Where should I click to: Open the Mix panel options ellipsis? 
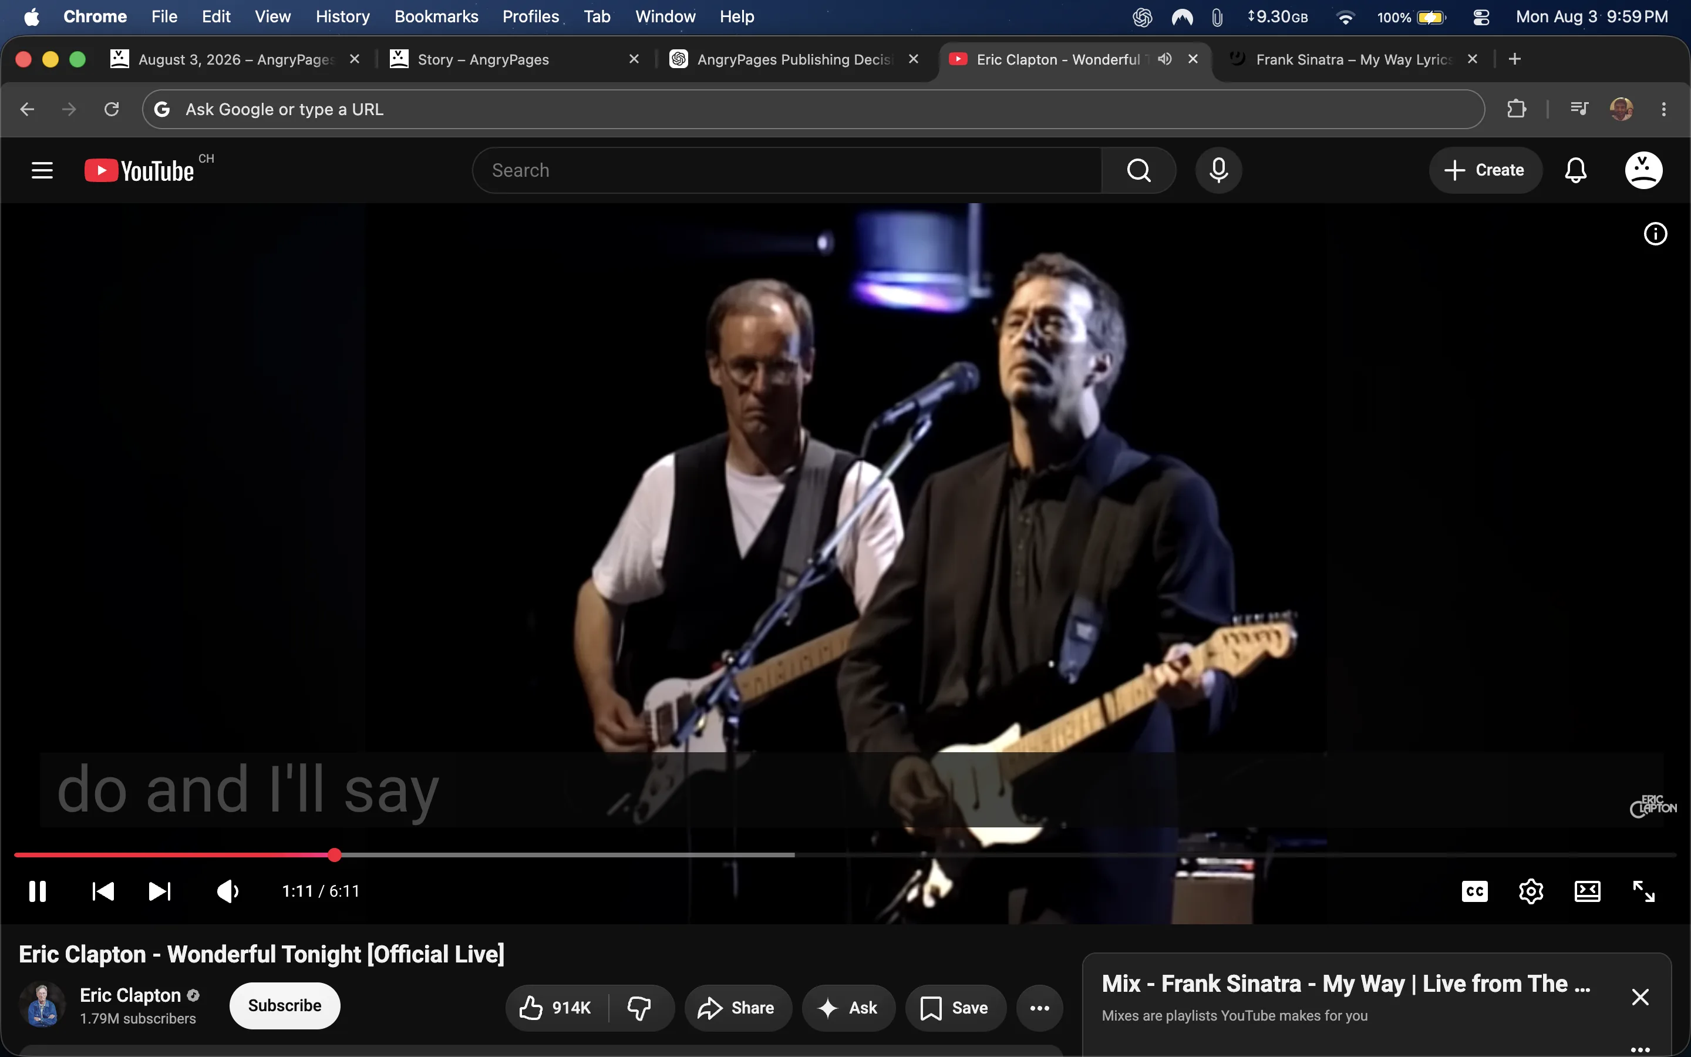click(1640, 1049)
